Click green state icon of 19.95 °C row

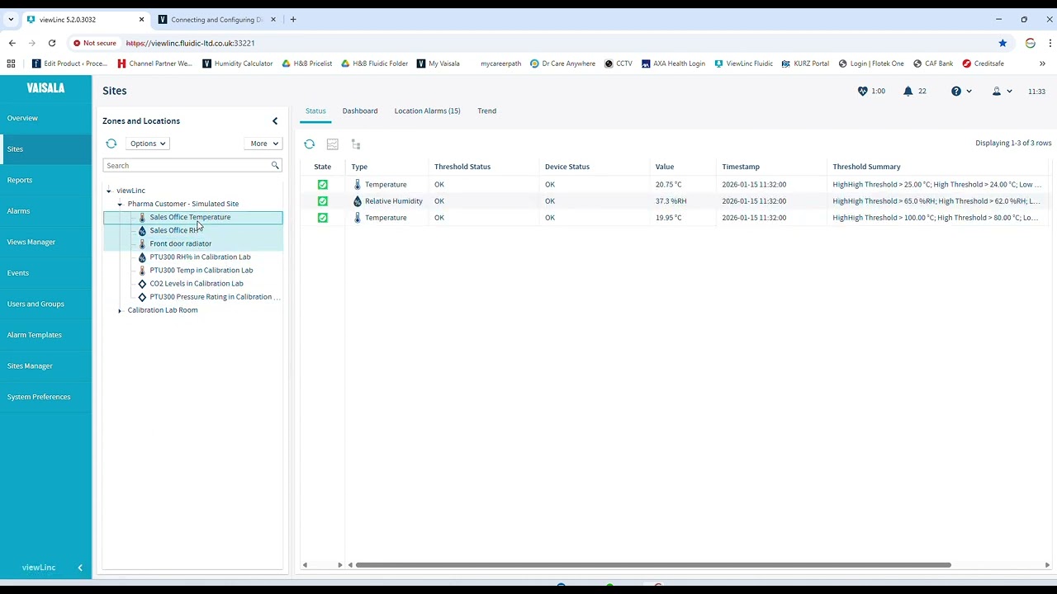pyautogui.click(x=323, y=218)
